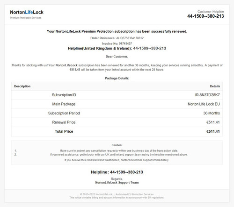Click the © 2015–2025 NortonLifeLock footer line
This screenshot has width=234, height=207.
(117, 194)
